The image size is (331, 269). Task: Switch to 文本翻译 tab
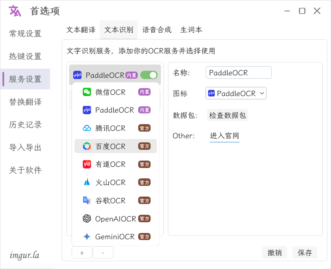tap(81, 30)
